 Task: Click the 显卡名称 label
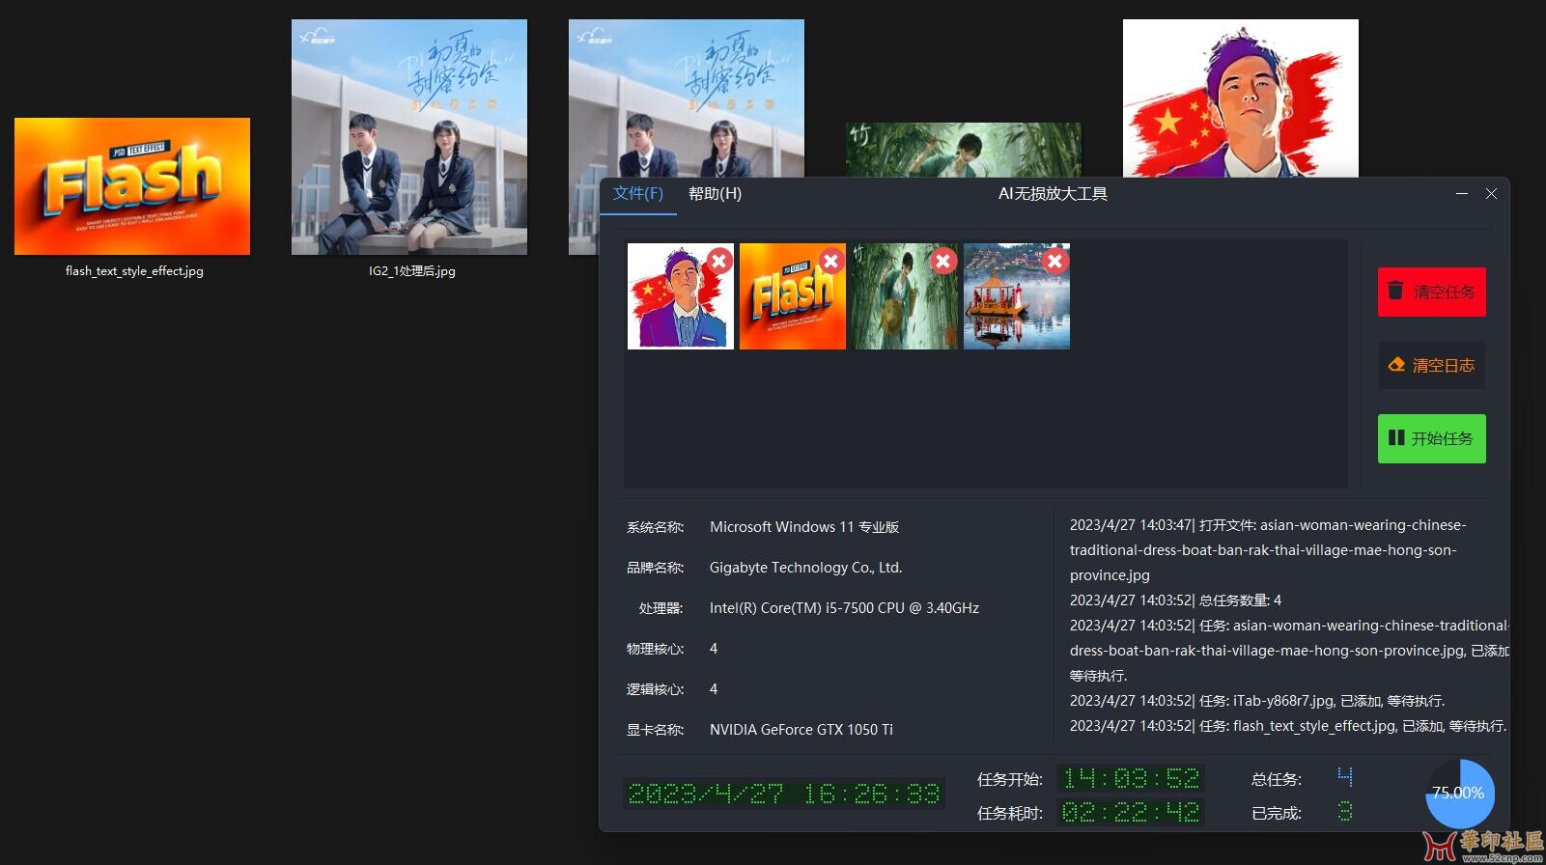655,730
